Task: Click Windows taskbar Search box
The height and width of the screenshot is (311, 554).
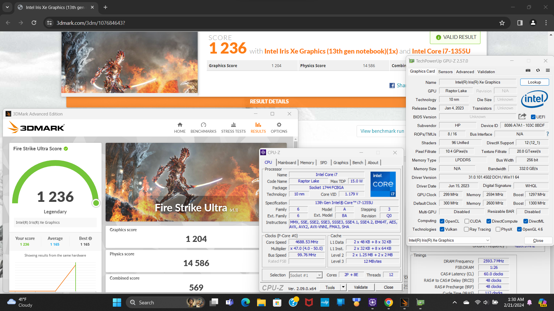Action: coord(165,303)
